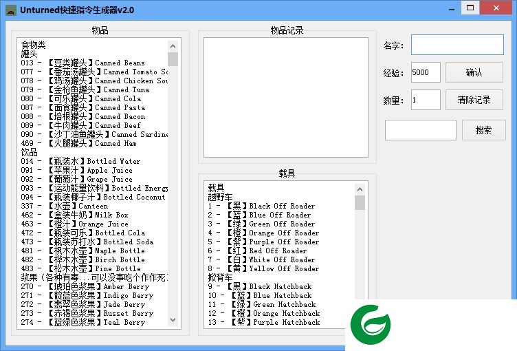Image resolution: width=517 pixels, height=351 pixels.
Task: Select vehicle 6 Red Off Roader
Action: tap(257, 251)
